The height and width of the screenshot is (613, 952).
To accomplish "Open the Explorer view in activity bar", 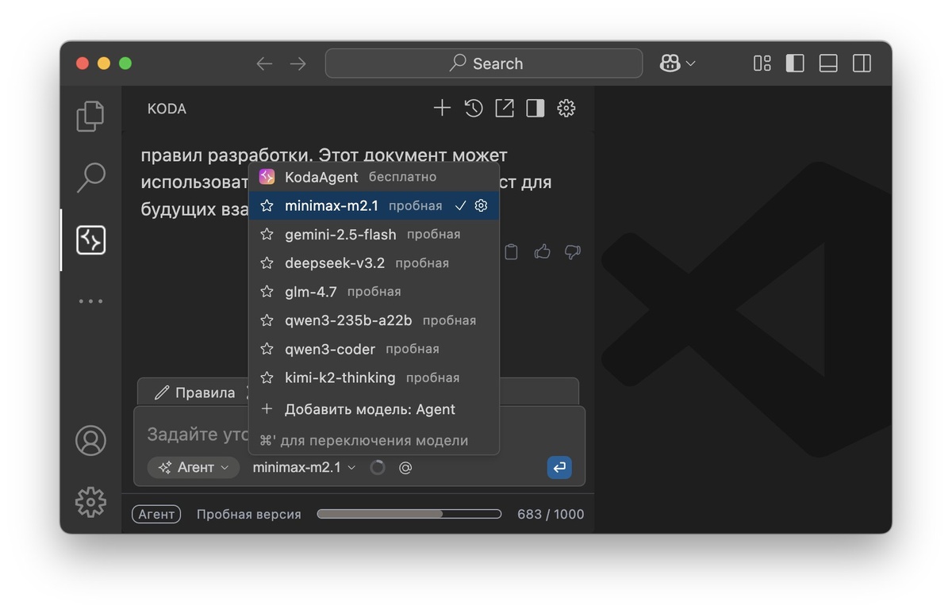I will pyautogui.click(x=90, y=116).
